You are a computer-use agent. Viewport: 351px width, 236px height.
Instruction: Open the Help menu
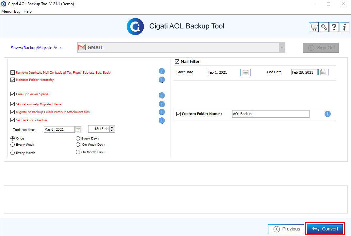27,11
